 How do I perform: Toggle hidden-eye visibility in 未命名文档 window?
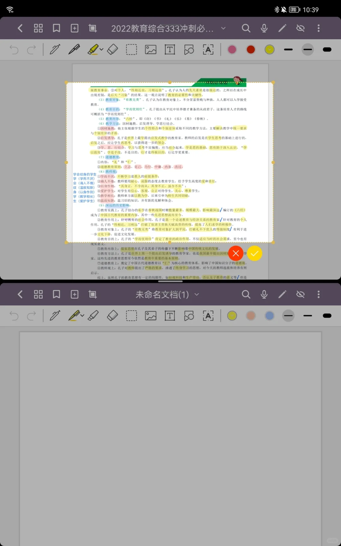(300, 294)
